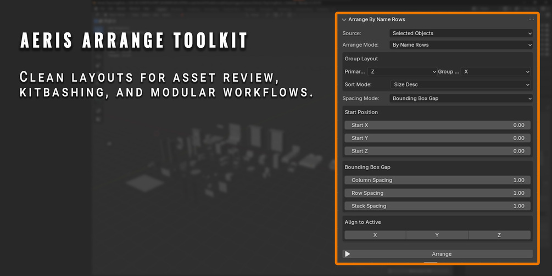Click the Start Position label

tap(361, 112)
